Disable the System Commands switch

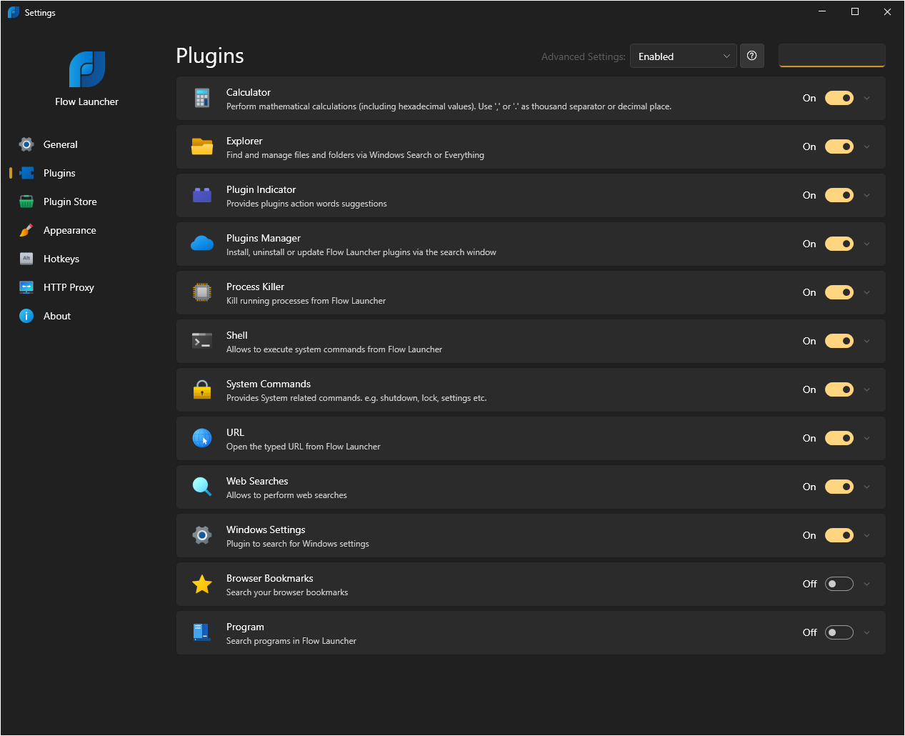tap(839, 389)
